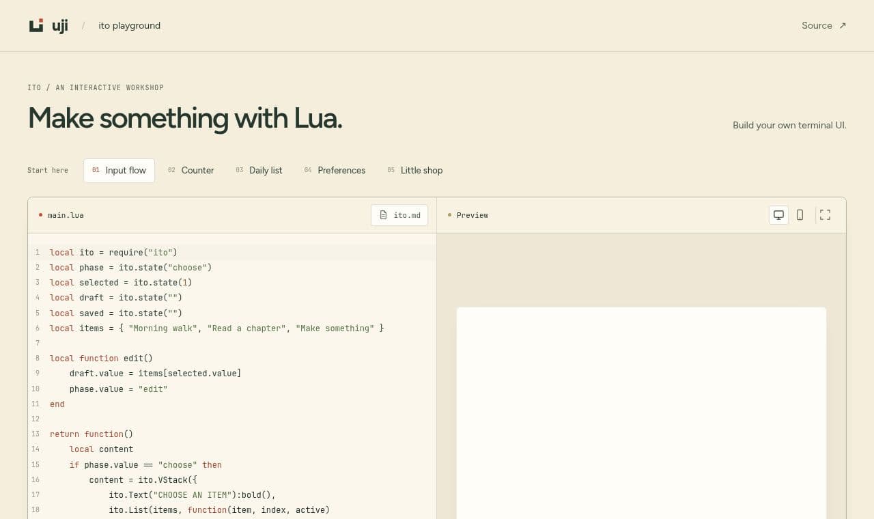
Task: Click the 'ITO / AN INTERACTIVE WORKSHOP' label
Action: [96, 87]
